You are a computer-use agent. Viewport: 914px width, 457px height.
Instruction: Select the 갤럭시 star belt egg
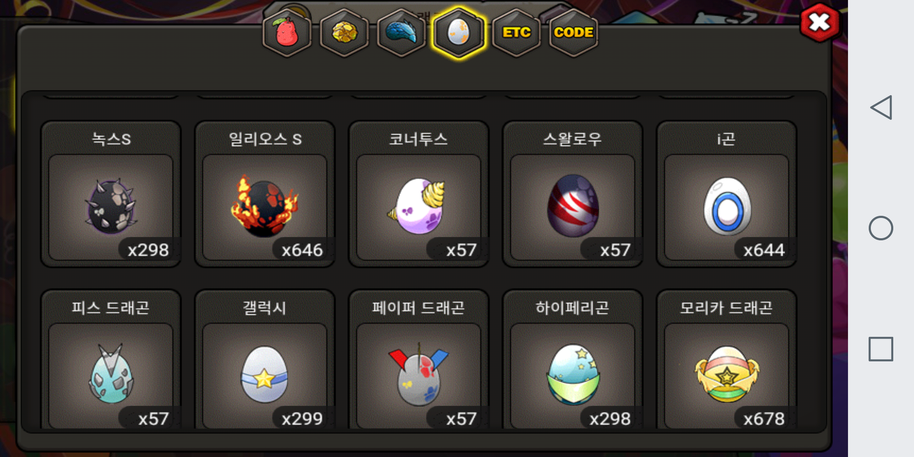pos(265,360)
